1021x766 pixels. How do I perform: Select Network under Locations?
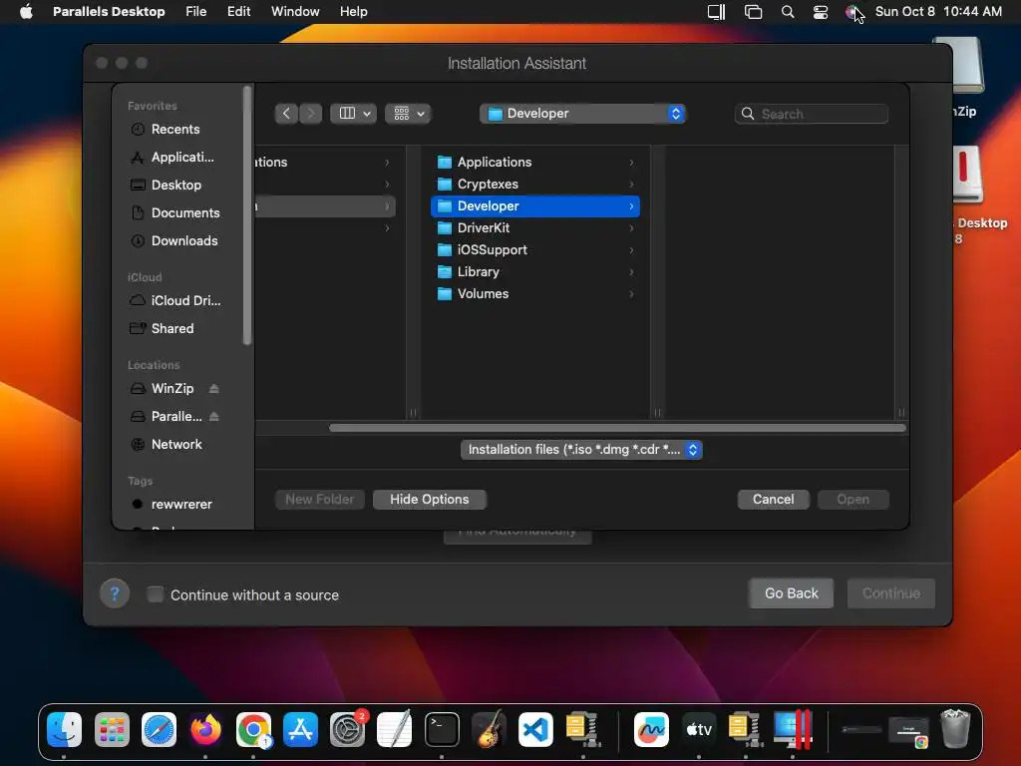(174, 444)
